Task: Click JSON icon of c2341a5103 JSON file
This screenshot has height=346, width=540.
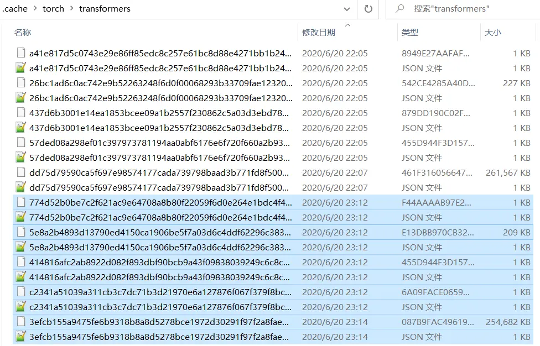Action: pyautogui.click(x=21, y=307)
